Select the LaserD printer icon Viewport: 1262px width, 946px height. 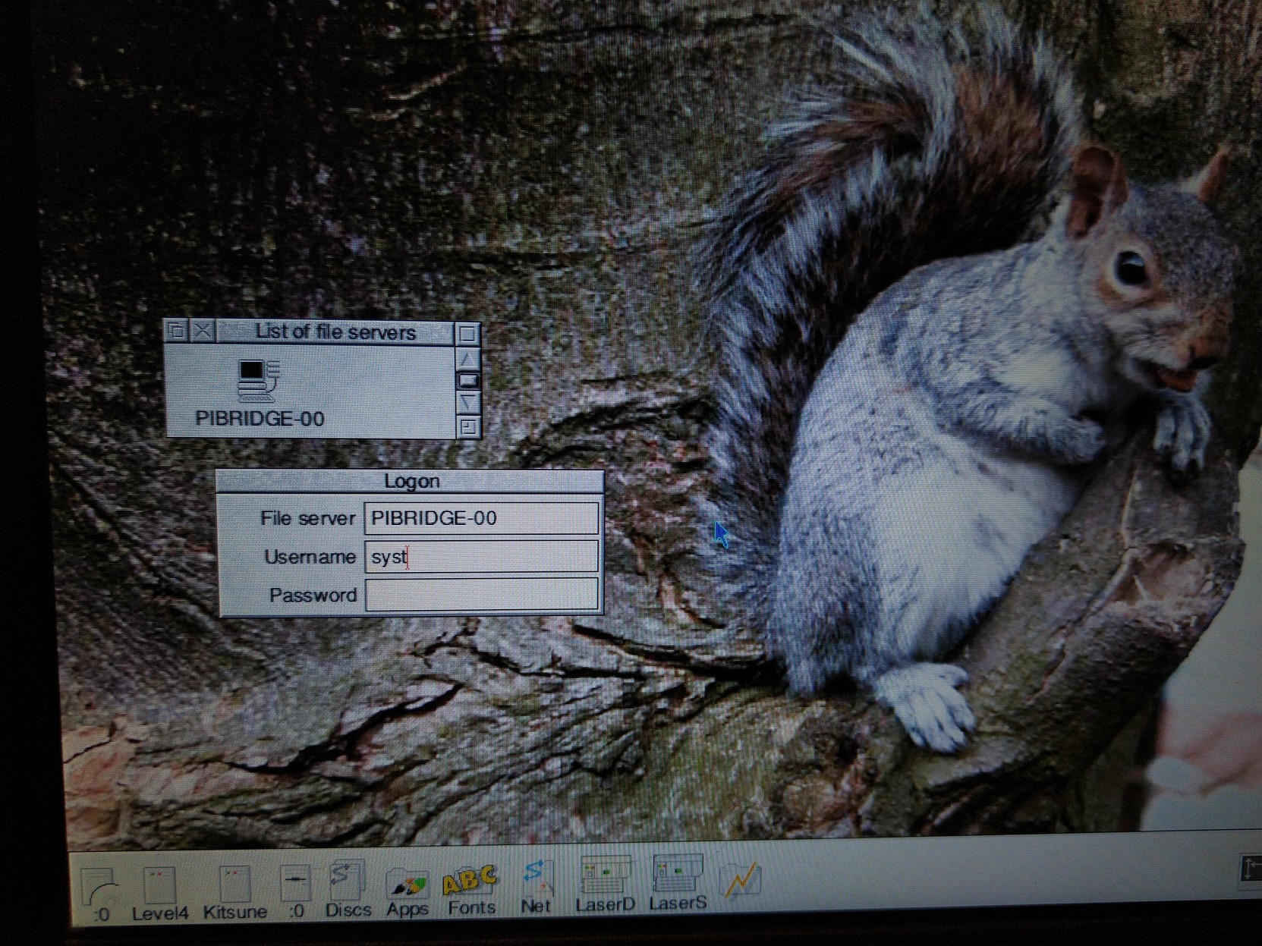point(604,876)
